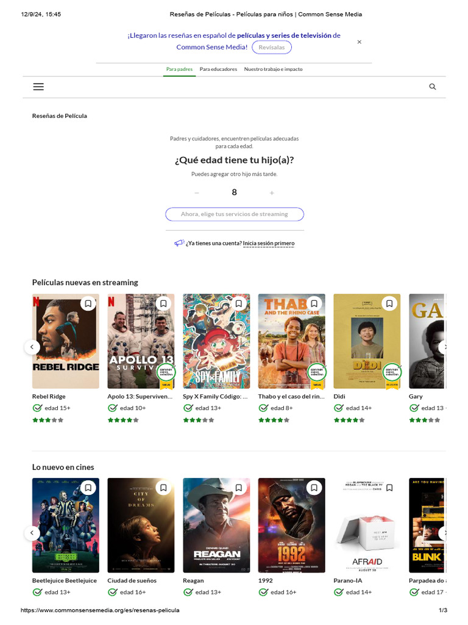
Task: Save Spy X Family with bookmark icon
Action: click(238, 303)
